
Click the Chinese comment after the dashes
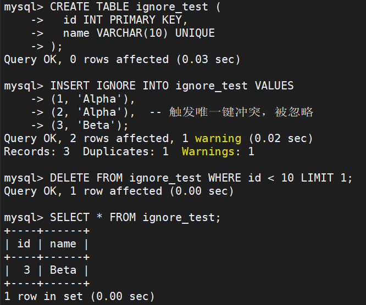pos(241,112)
